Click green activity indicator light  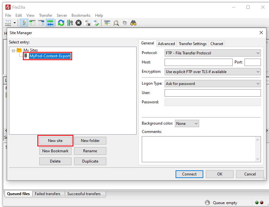(x=257, y=202)
